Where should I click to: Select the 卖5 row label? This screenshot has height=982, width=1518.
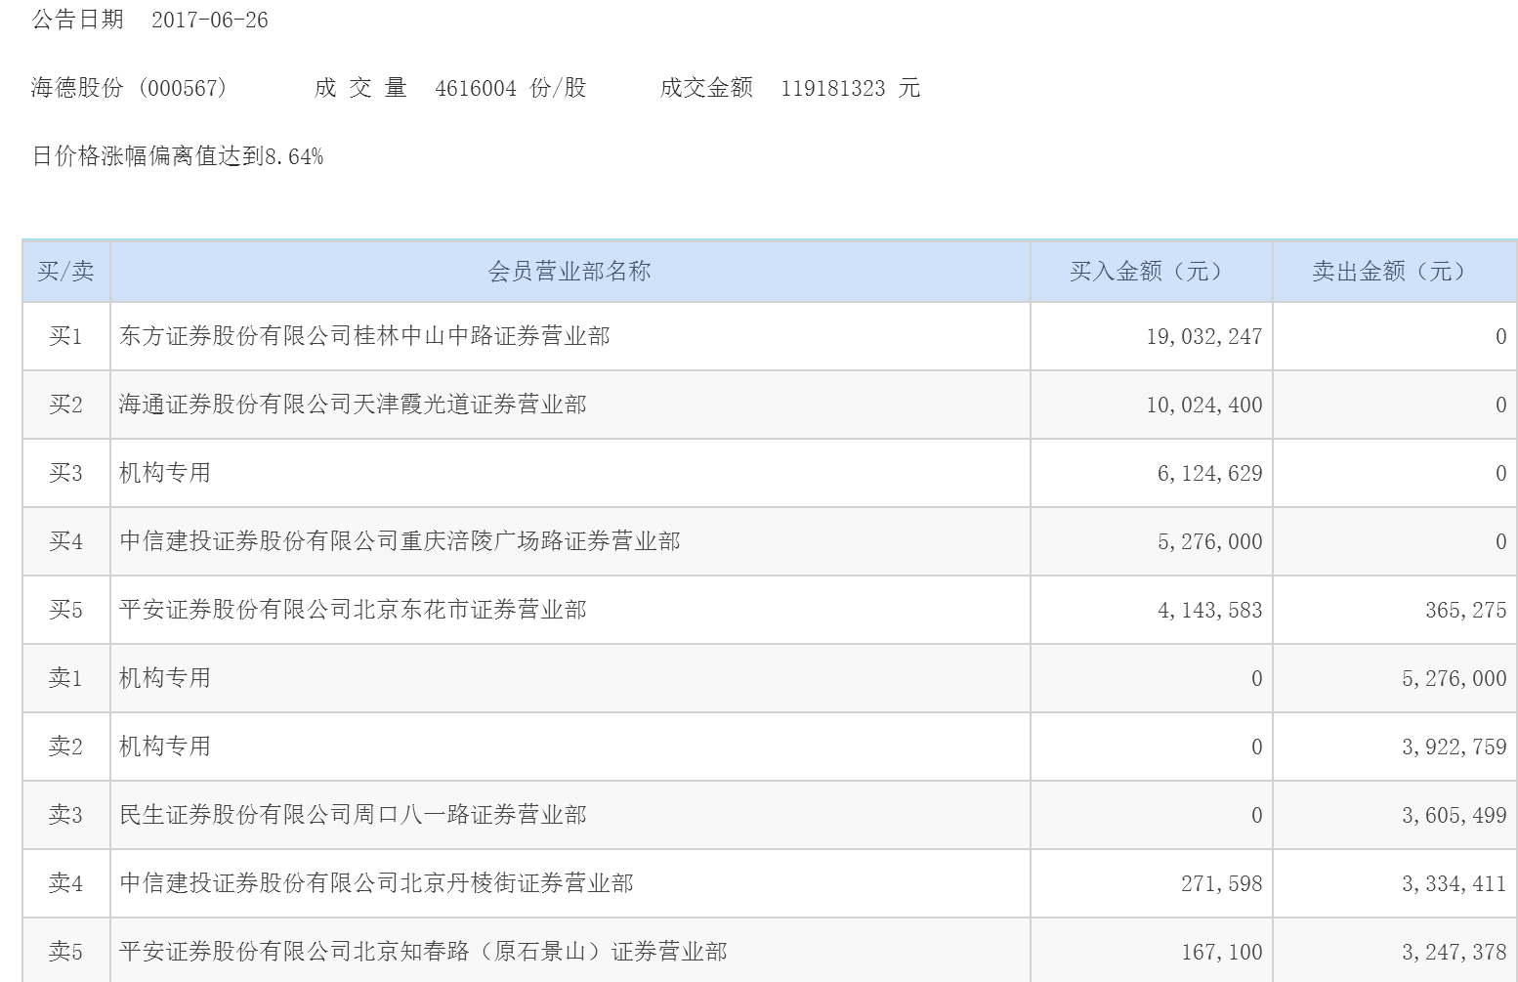tap(65, 952)
